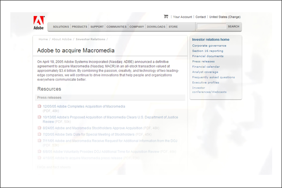Go to Home breadcrumb

pos(43,39)
